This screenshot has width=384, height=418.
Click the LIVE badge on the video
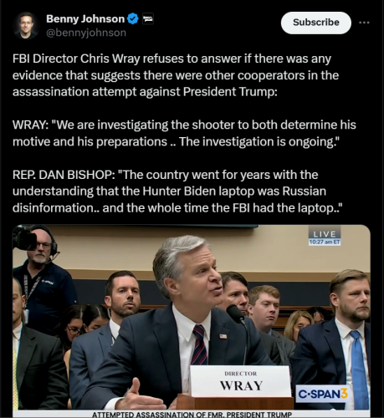(325, 233)
